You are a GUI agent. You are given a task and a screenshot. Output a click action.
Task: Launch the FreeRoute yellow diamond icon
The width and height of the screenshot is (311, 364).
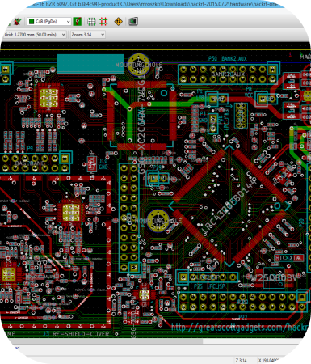[x=119, y=21]
